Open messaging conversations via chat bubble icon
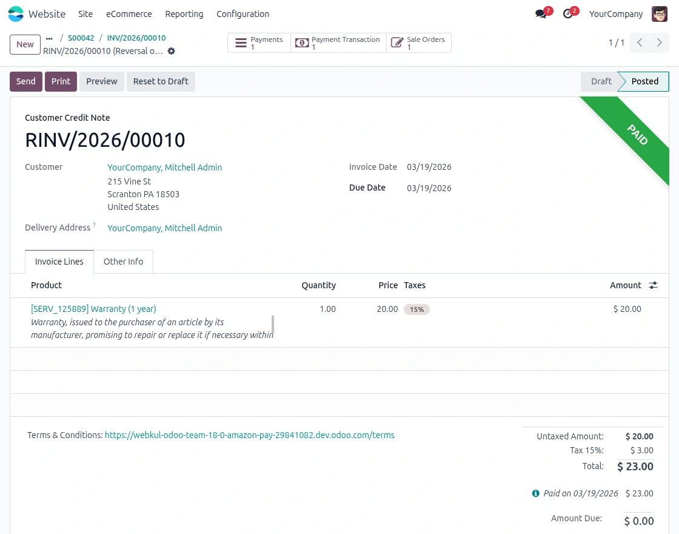 click(x=540, y=13)
